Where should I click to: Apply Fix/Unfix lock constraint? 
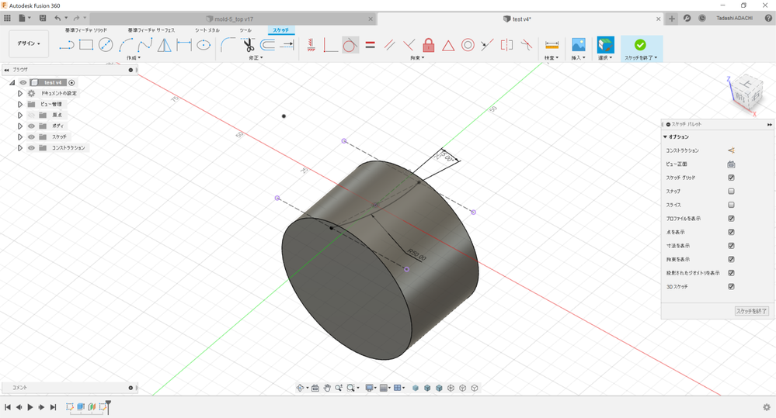(x=429, y=45)
